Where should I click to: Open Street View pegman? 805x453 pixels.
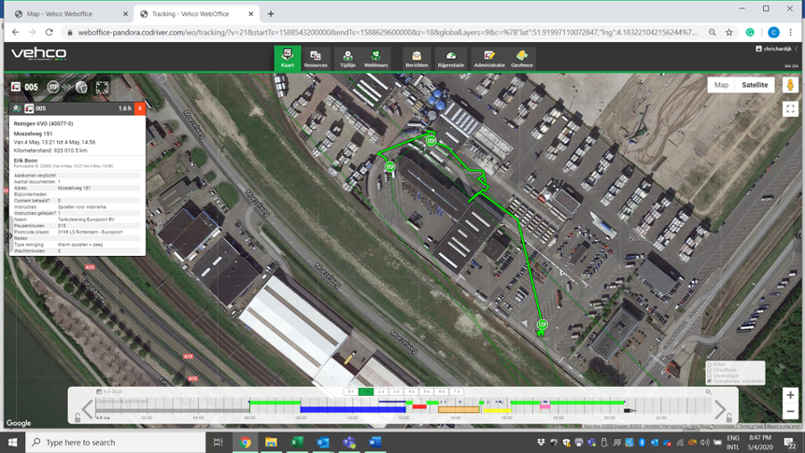791,86
